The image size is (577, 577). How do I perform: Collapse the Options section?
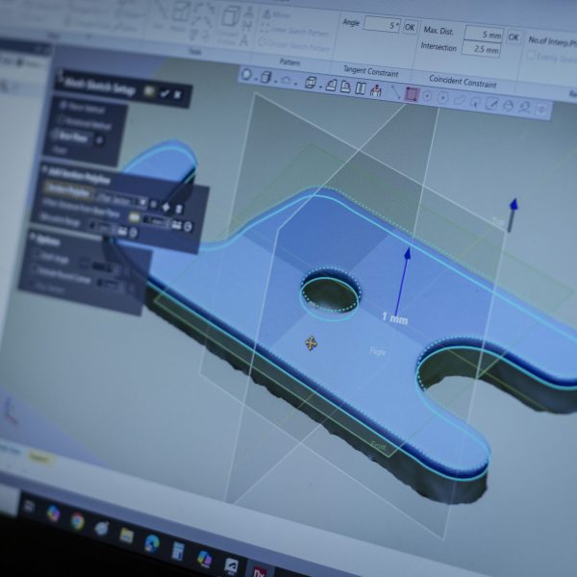[34, 238]
